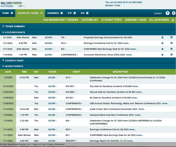Click QCOM ticker in the 11/2/2023 row
Image resolution: width=176 pixels, height=147 pixels.
(52, 121)
